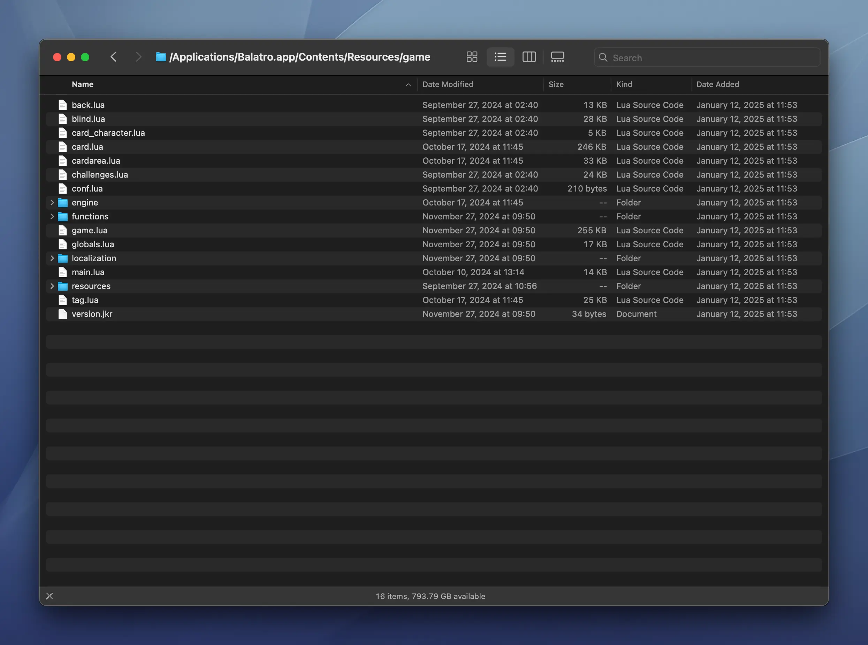Click the card.lua file icon
This screenshot has height=645, width=868.
(62, 147)
